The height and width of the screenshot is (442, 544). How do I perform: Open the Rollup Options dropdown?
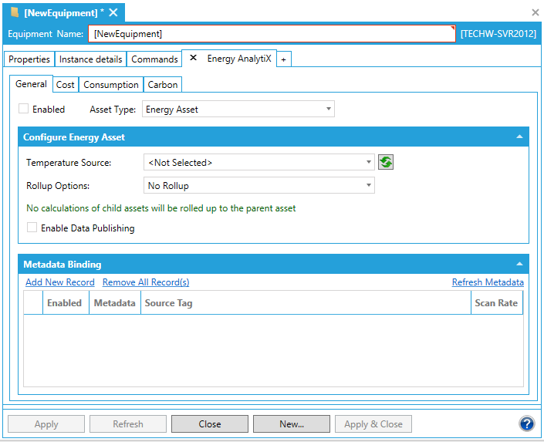(259, 186)
